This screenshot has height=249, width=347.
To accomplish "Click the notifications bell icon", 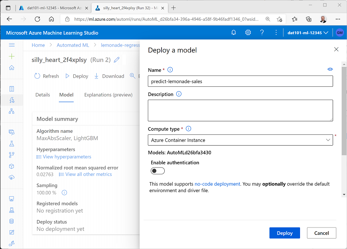I will point(234,33).
